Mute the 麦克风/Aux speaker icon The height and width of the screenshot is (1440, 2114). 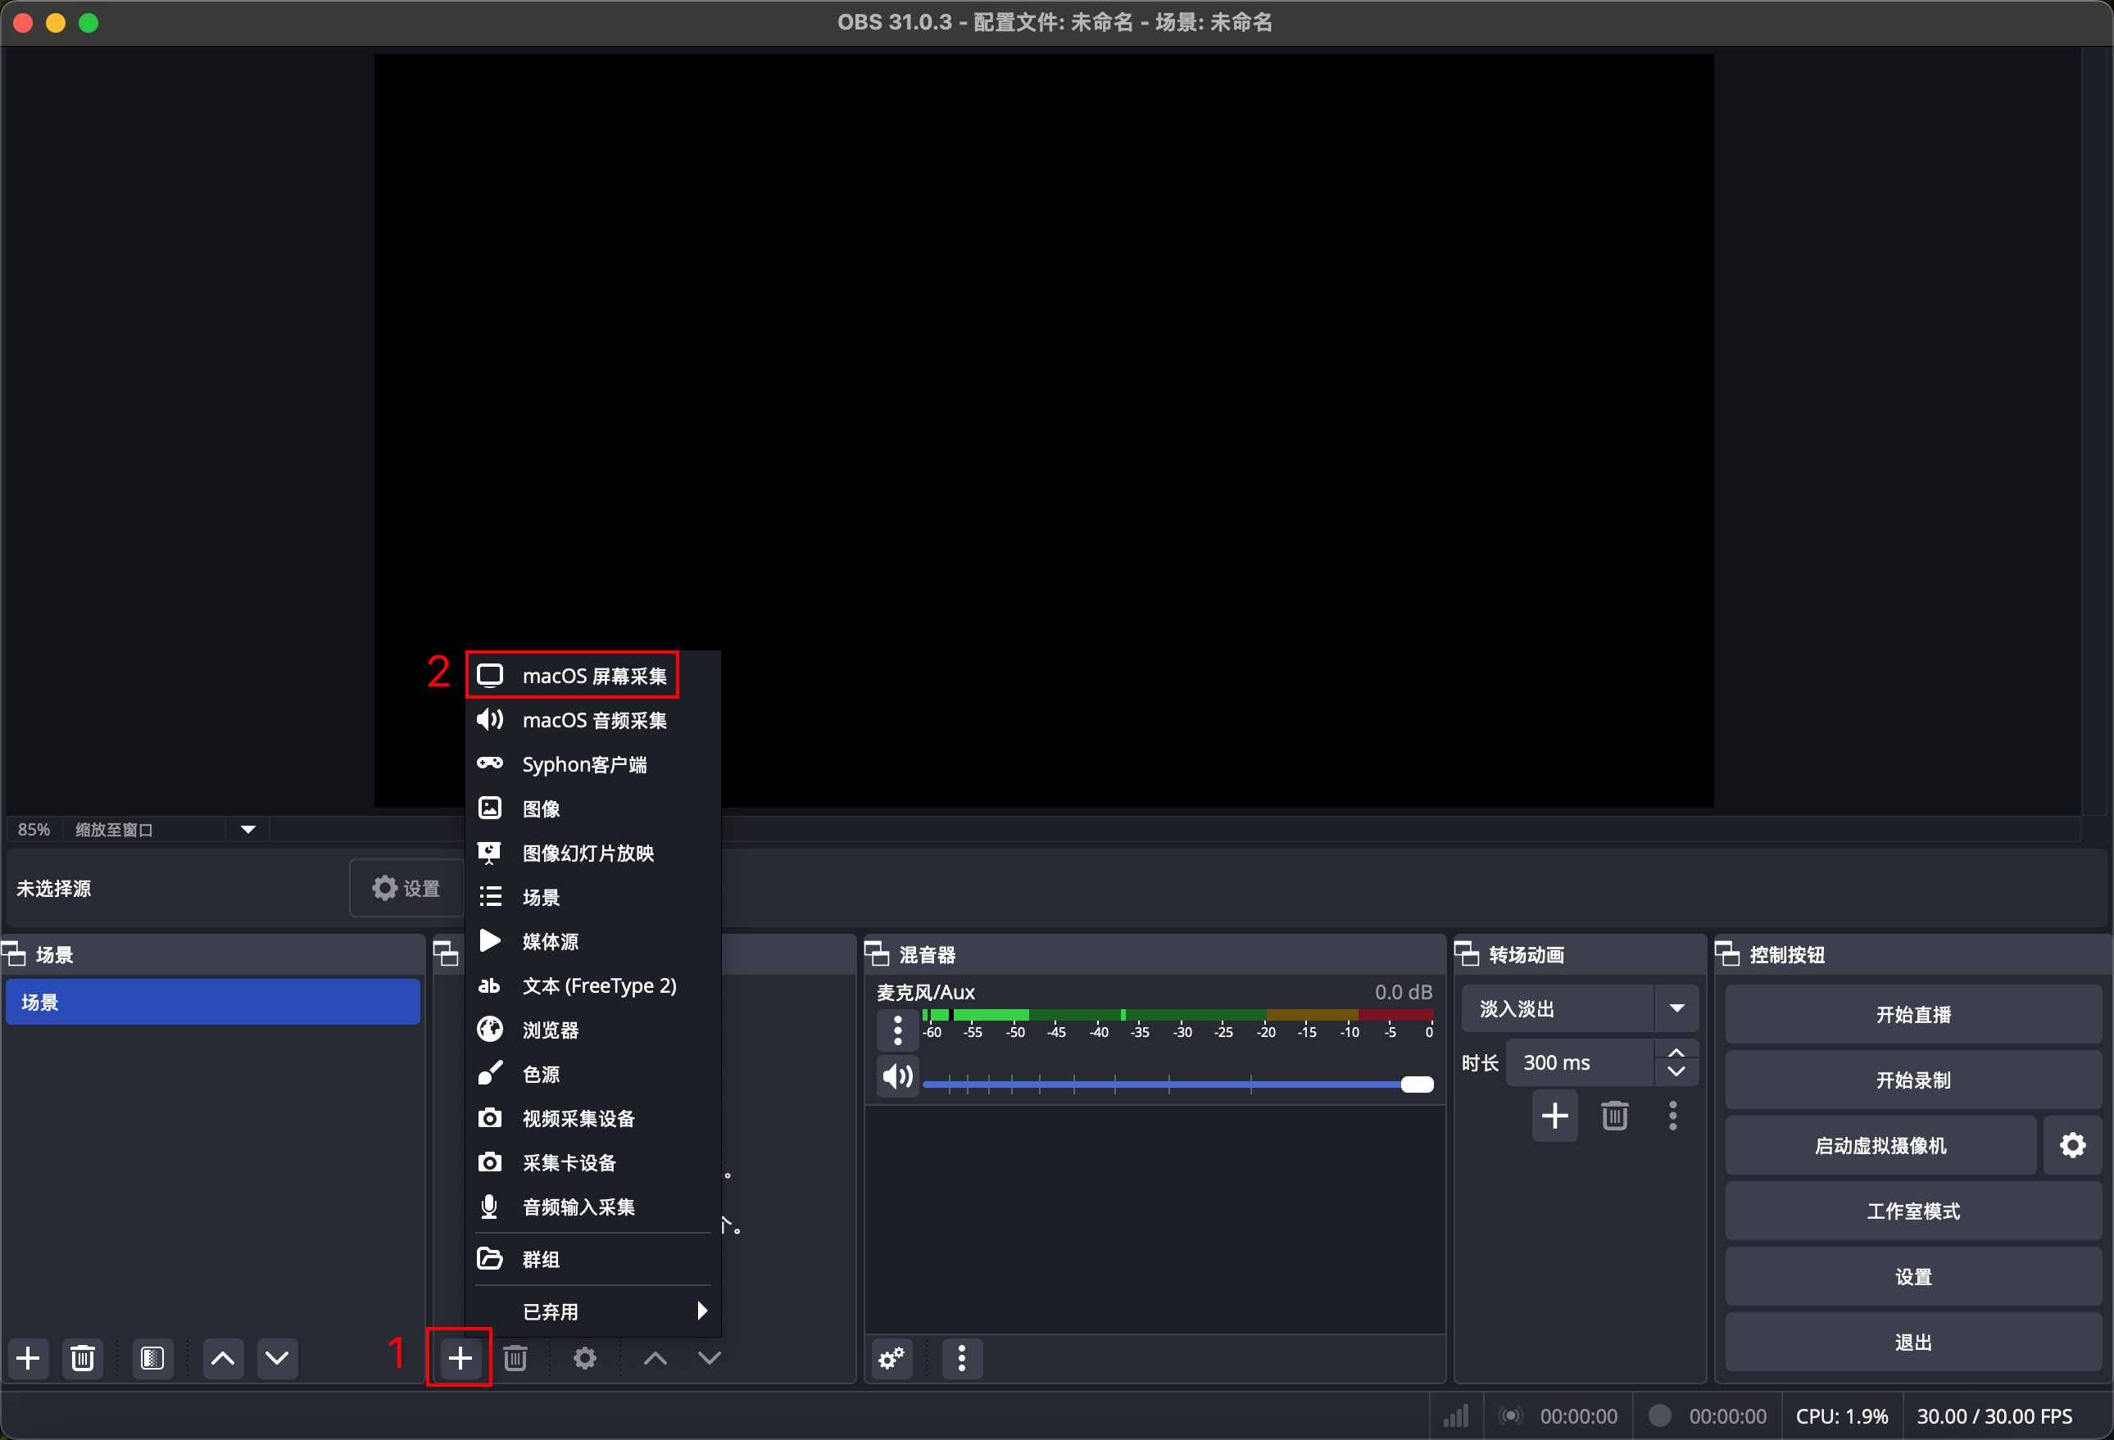pos(897,1077)
